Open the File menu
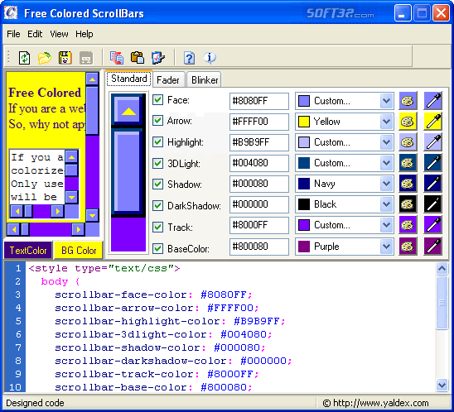The height and width of the screenshot is (412, 454). coord(13,34)
